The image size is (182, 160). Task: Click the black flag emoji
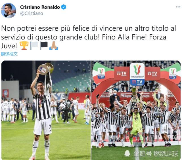[44, 46]
